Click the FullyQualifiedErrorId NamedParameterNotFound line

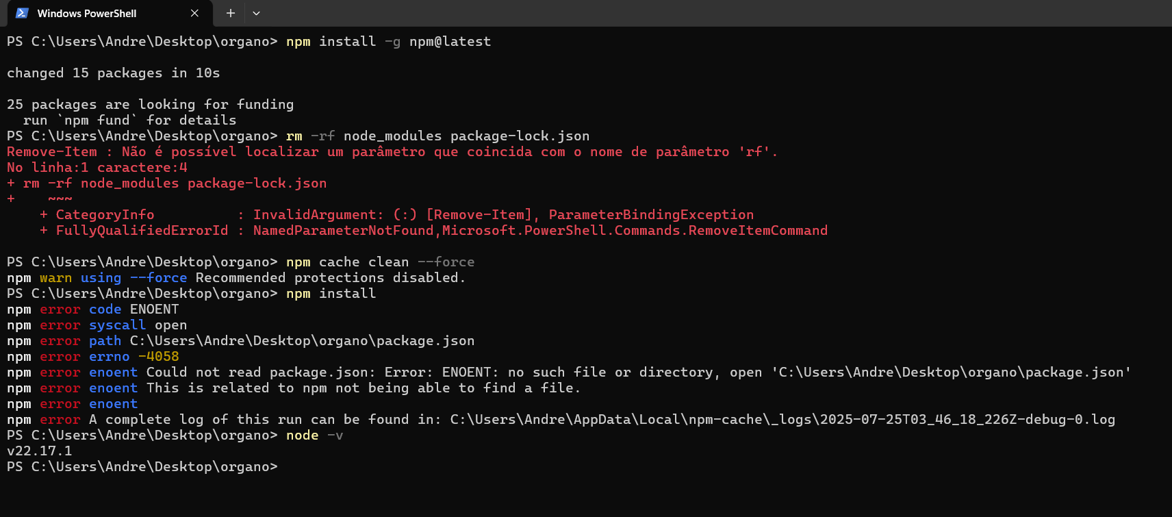[x=434, y=231]
